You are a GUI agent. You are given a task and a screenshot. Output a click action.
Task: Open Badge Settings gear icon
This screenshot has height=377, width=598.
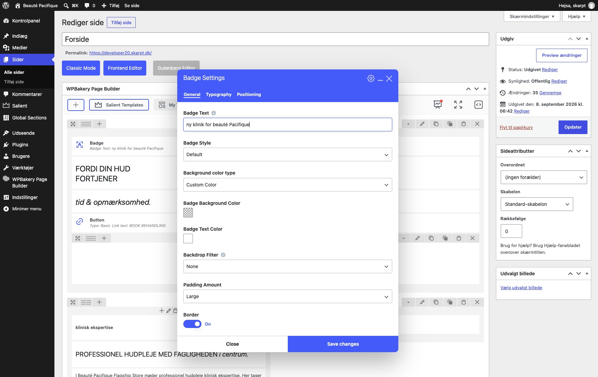click(x=371, y=78)
